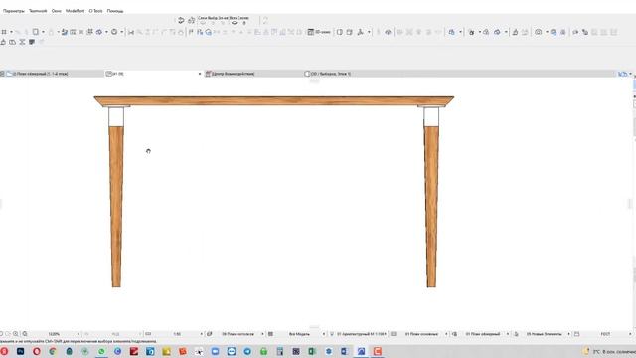Expand the grid snap options arrow

pos(11,32)
